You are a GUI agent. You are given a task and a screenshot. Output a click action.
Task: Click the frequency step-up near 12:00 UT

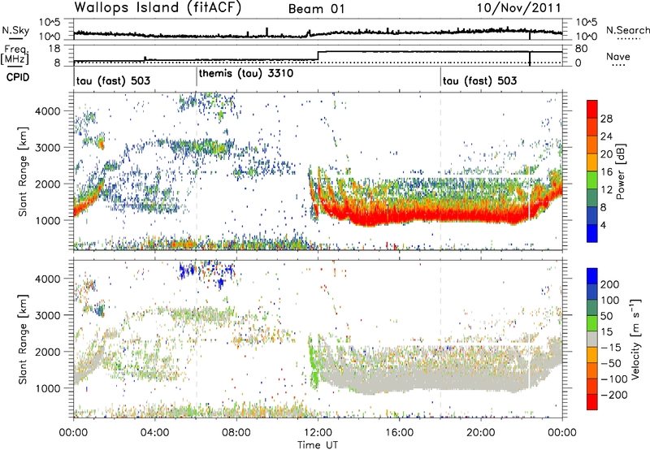pyautogui.click(x=318, y=55)
